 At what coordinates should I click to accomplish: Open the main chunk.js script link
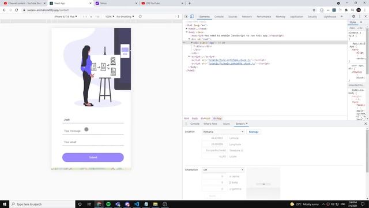click(232, 64)
